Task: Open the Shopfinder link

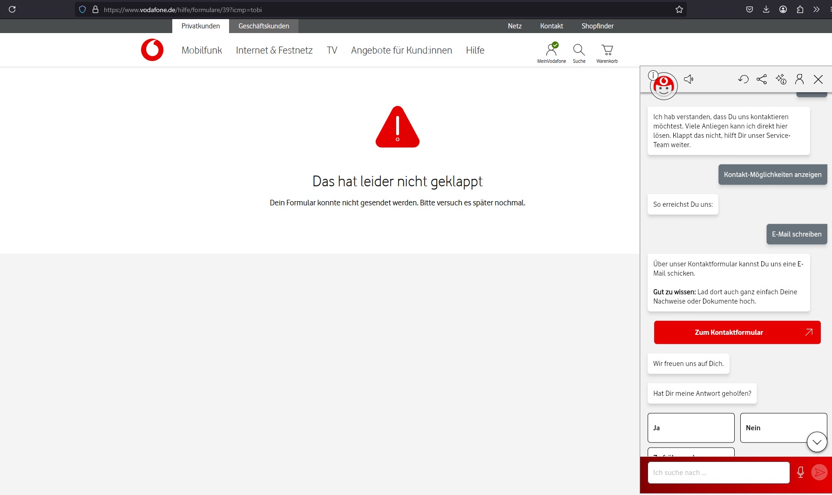Action: pyautogui.click(x=597, y=26)
